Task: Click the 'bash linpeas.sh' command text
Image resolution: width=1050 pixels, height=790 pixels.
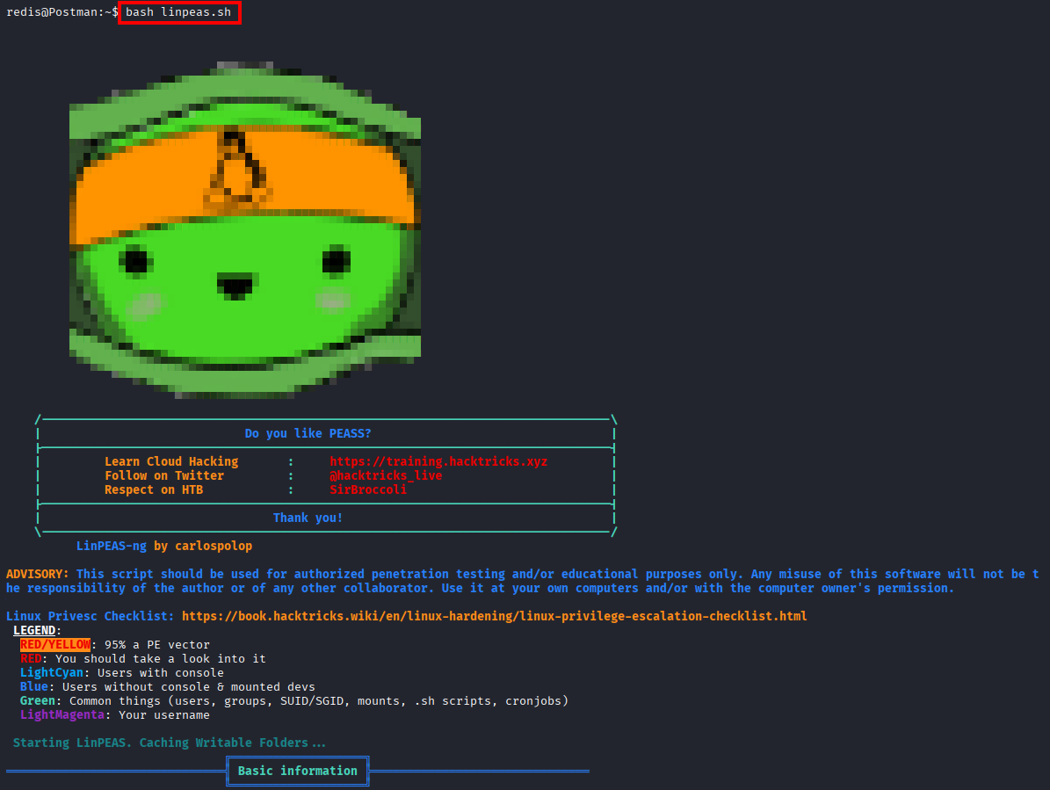Action: pos(178,12)
